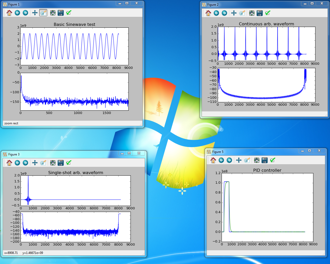
Task: Open Configure subplots in Figure 1
Action: coord(53,13)
